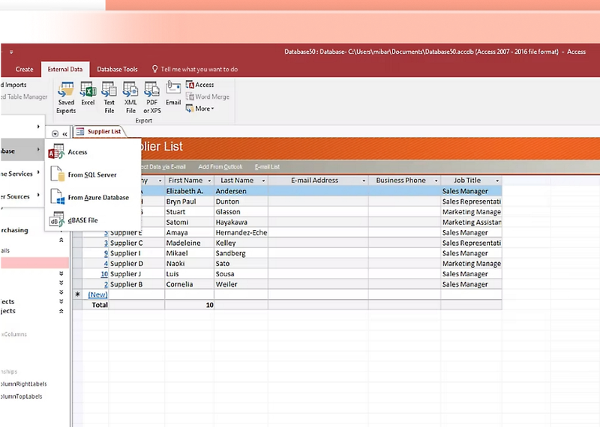
Task: Open supplier ID 3 link
Action: click(x=106, y=243)
